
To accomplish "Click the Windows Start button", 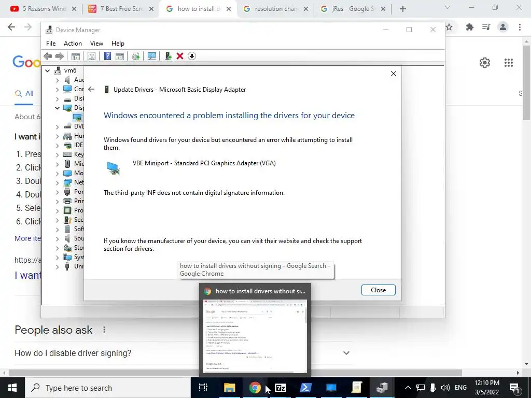I will [12, 388].
